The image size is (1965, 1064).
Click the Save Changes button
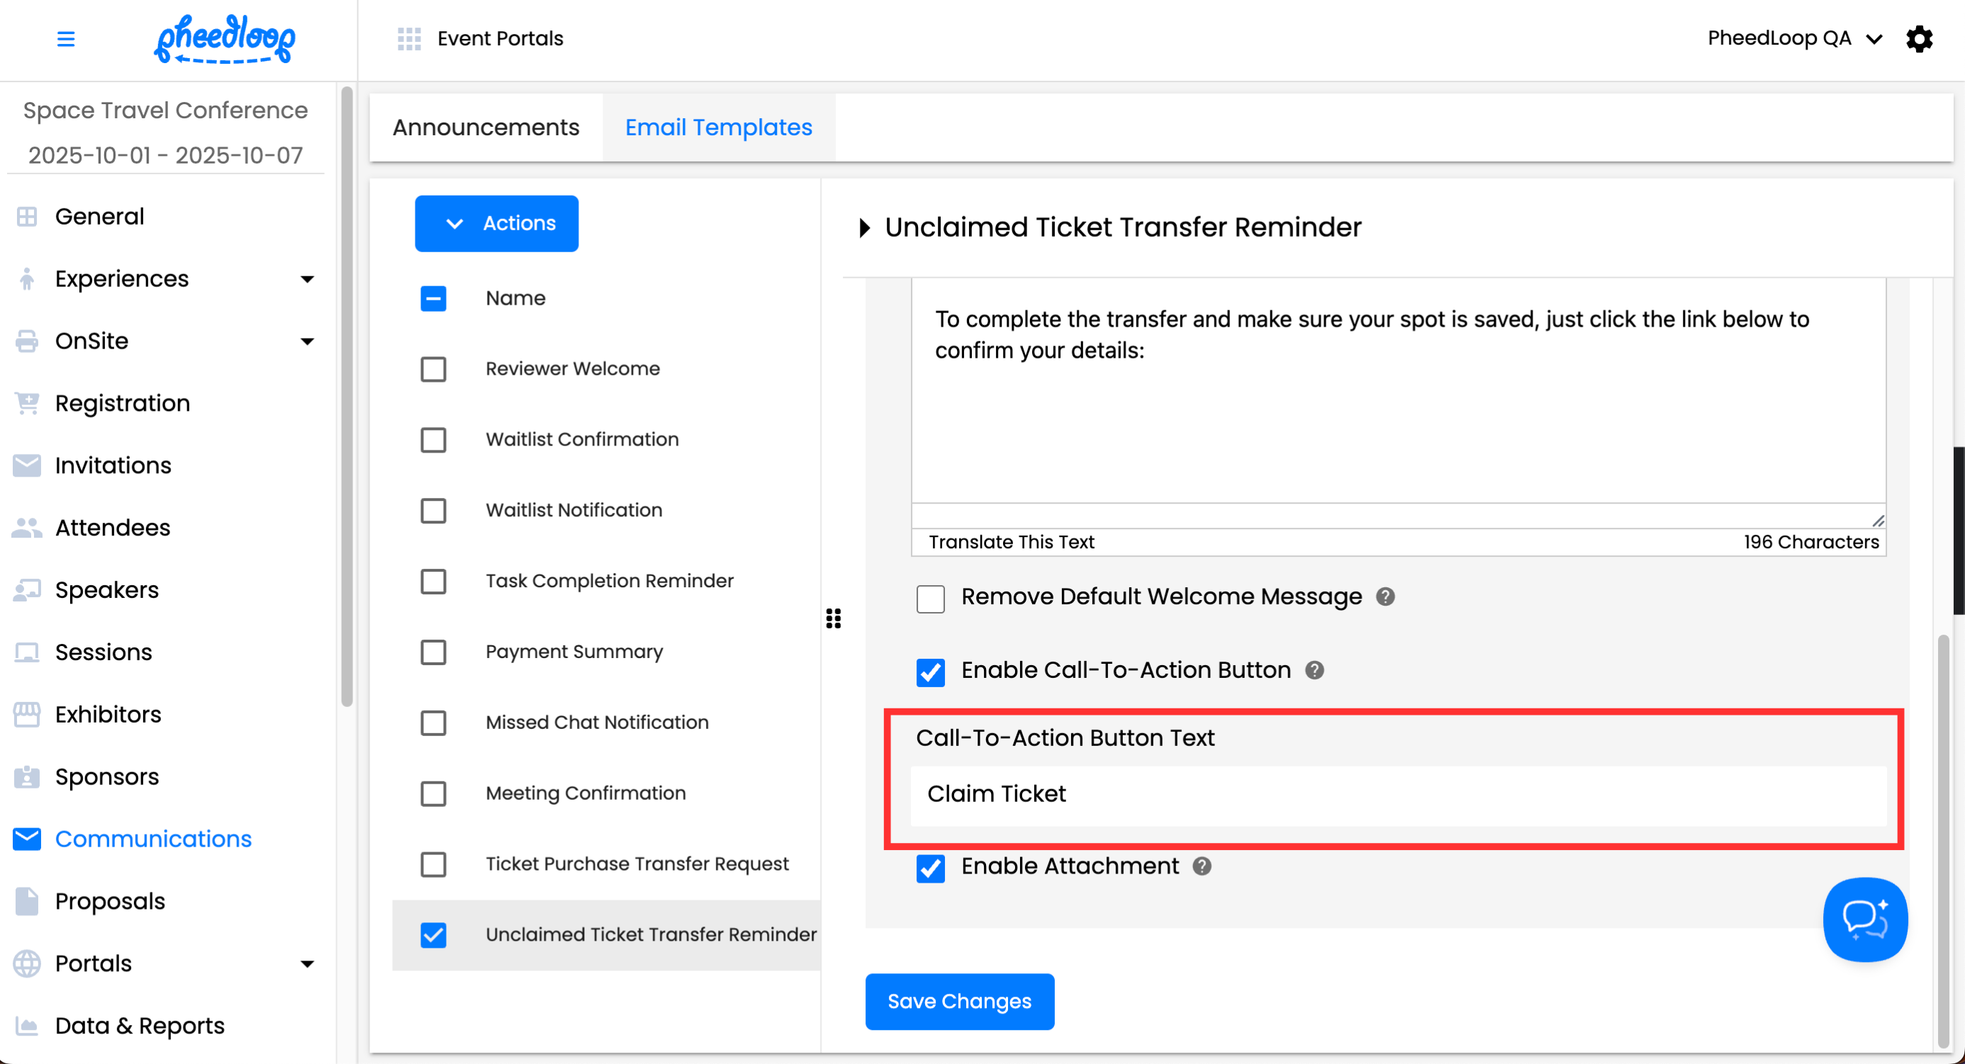tap(959, 1001)
